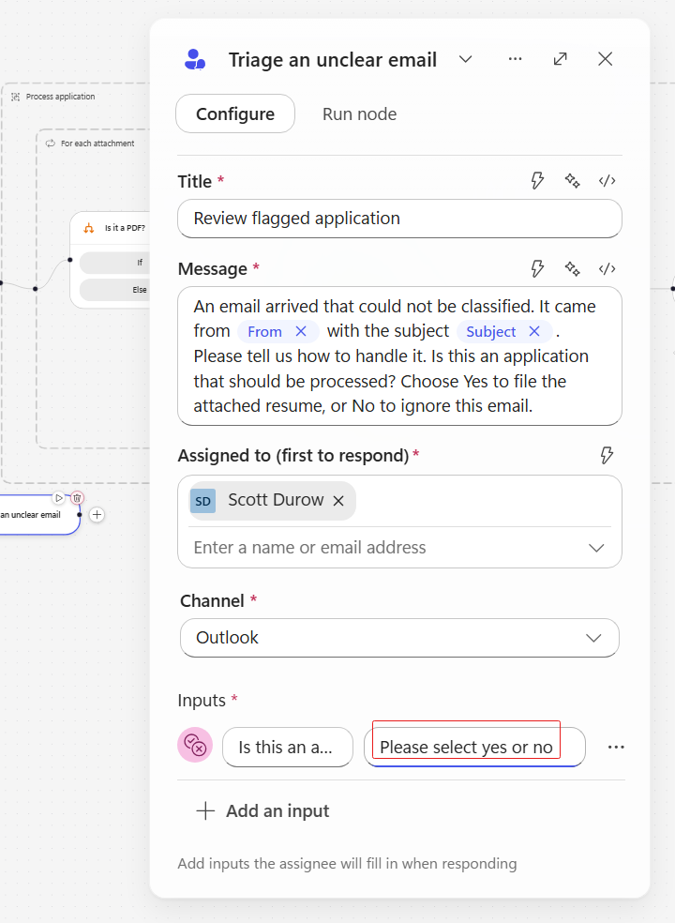675x923 pixels.
Task: Click the AI sparkle icon for Title
Action: pos(572,180)
